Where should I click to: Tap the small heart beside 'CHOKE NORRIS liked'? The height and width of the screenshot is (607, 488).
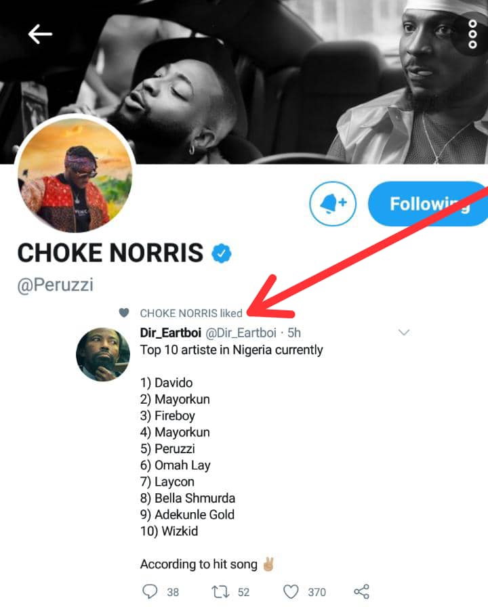click(x=123, y=313)
